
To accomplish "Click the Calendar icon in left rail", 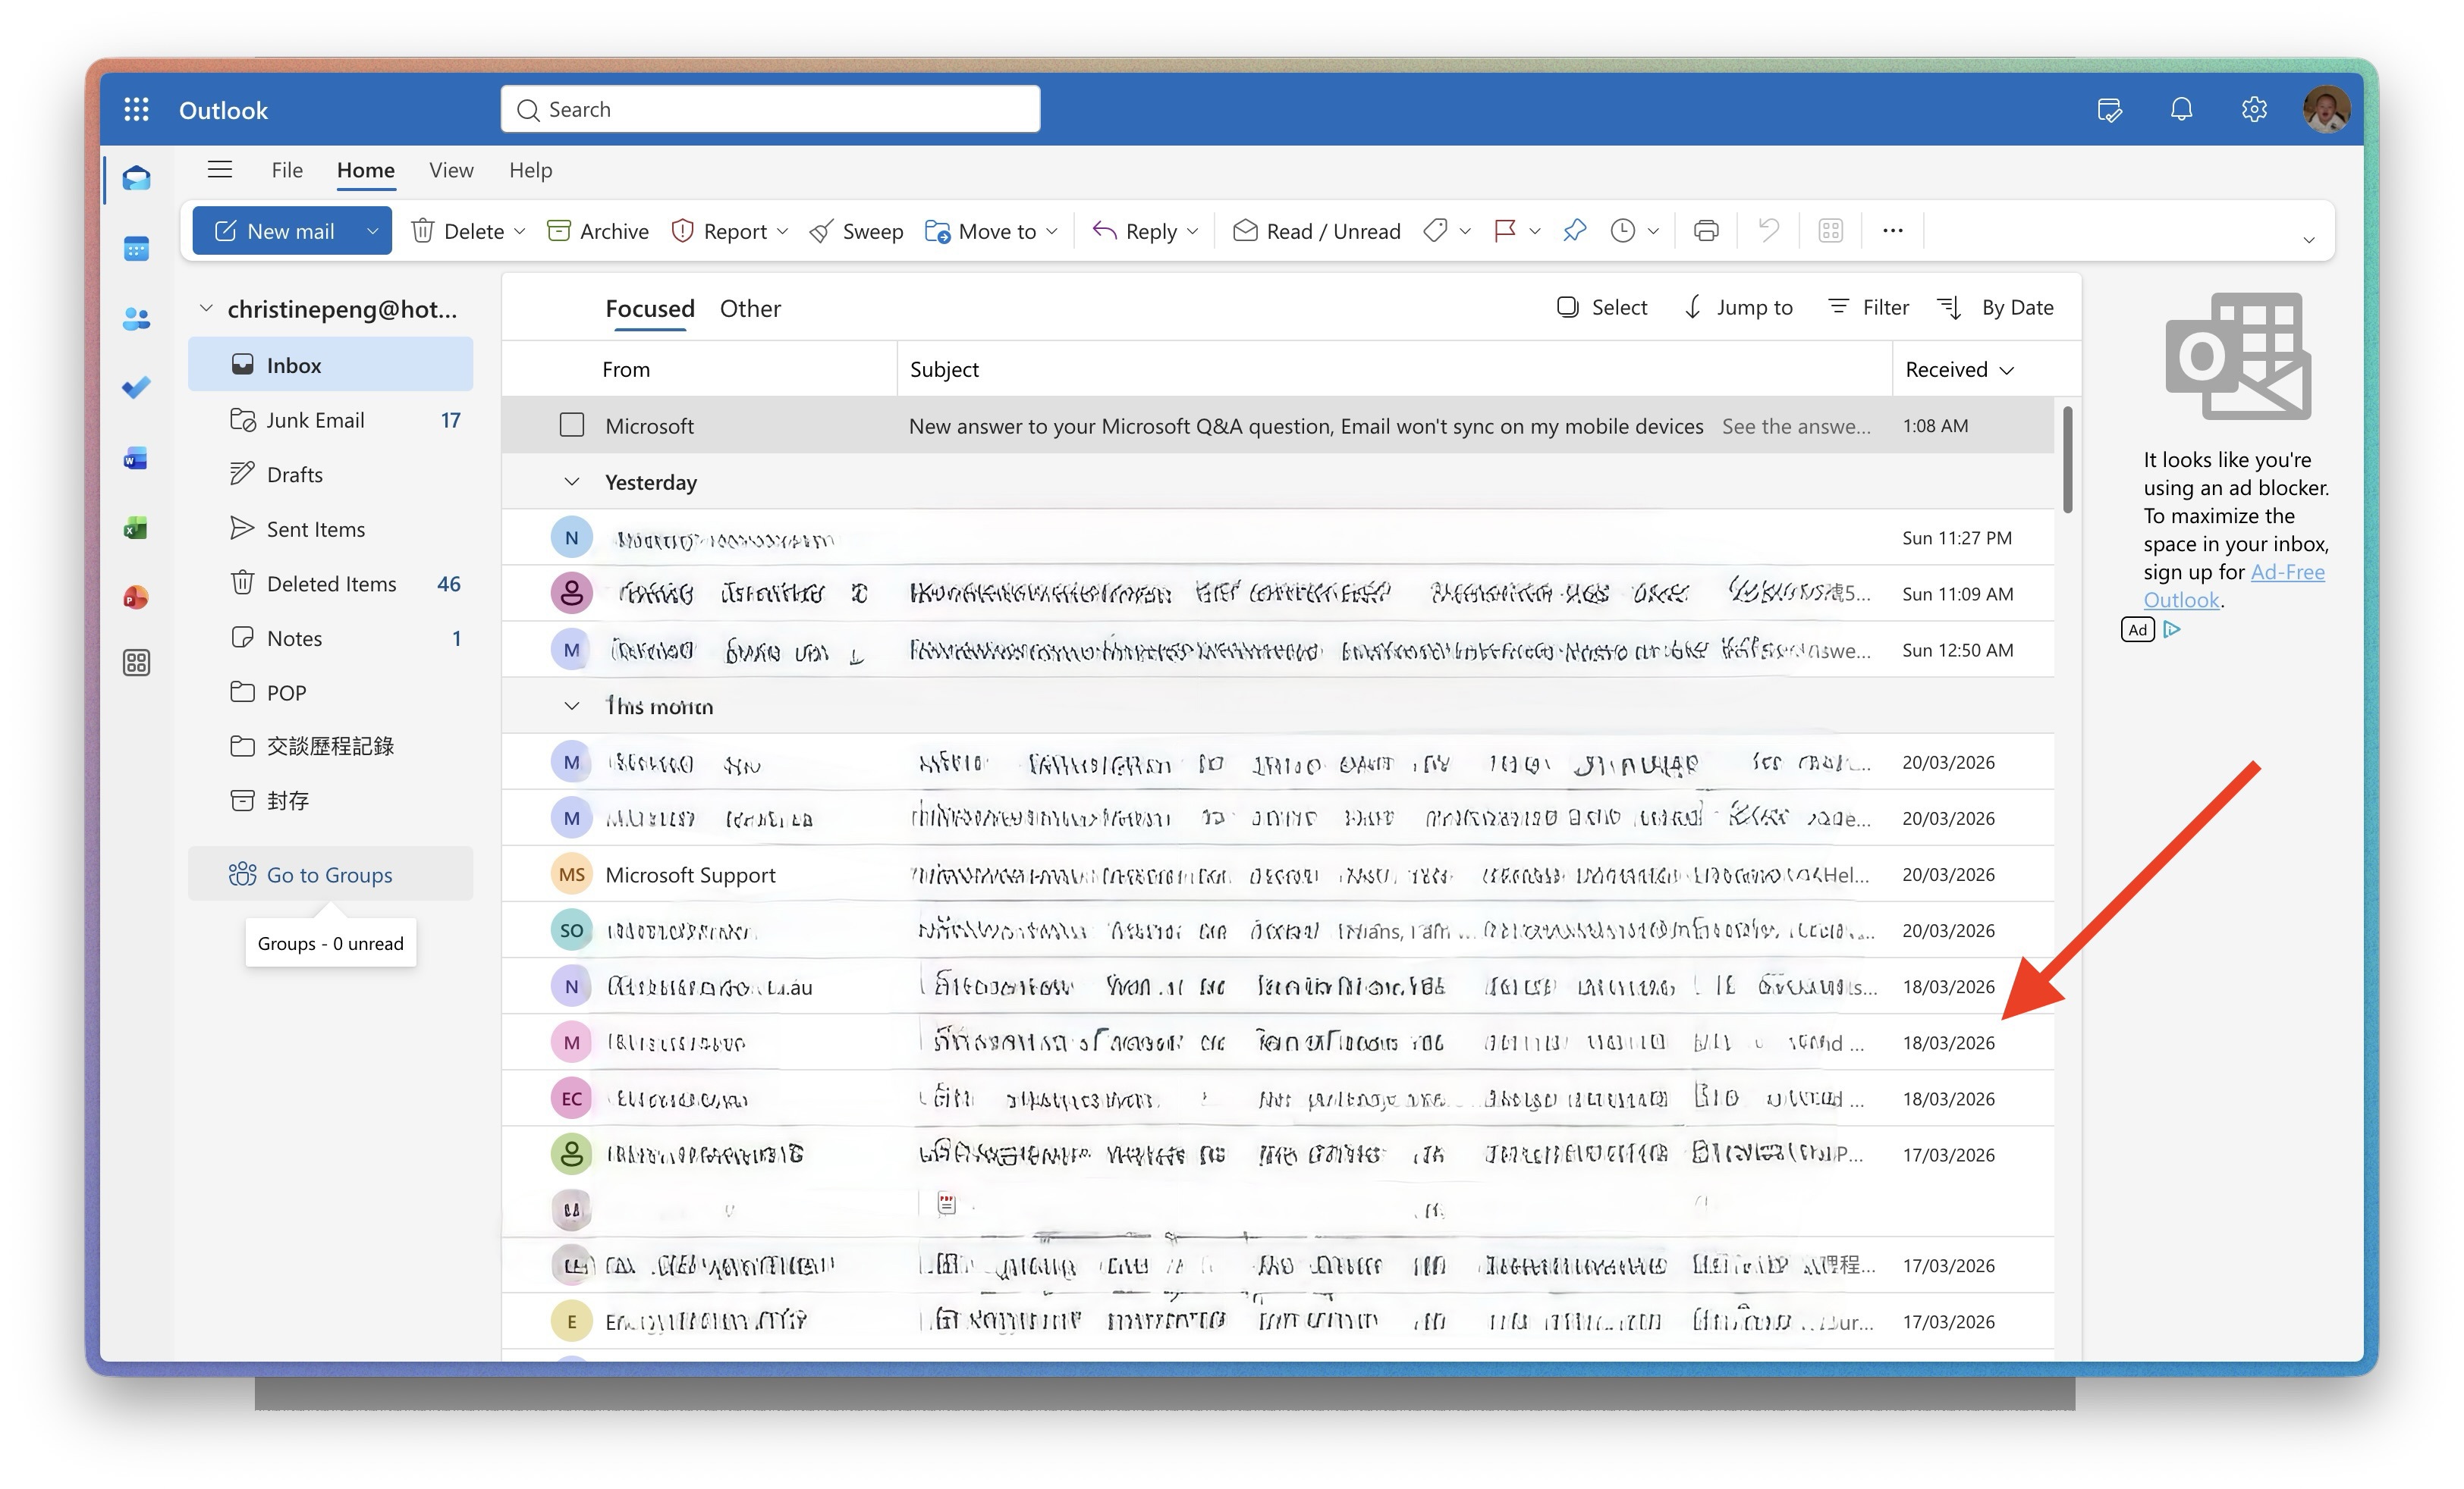I will (136, 249).
